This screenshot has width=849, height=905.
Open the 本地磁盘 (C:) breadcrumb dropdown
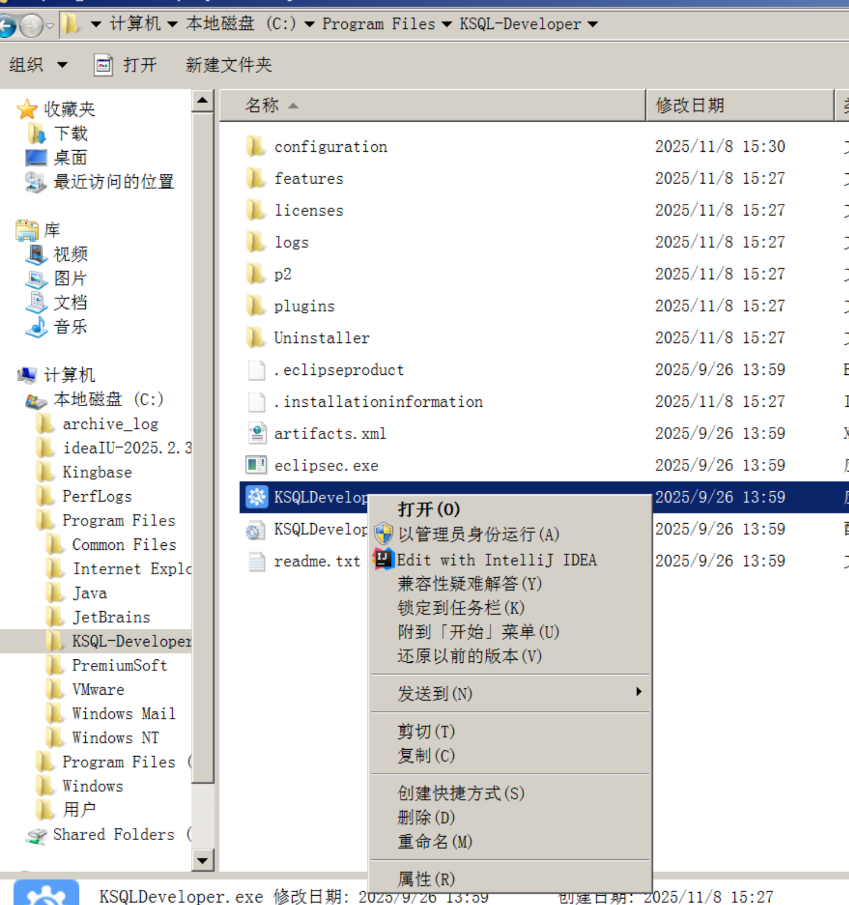pyautogui.click(x=309, y=24)
